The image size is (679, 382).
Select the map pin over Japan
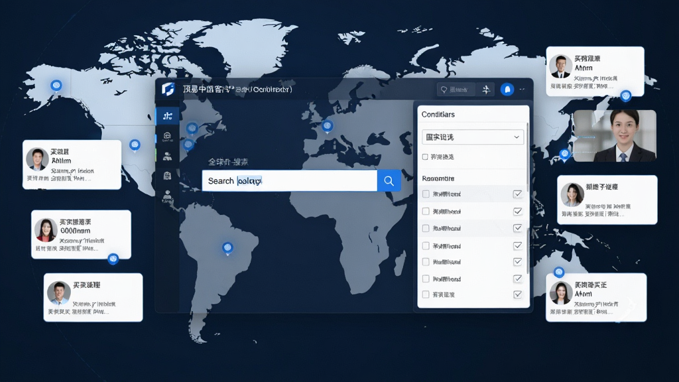[x=564, y=154]
